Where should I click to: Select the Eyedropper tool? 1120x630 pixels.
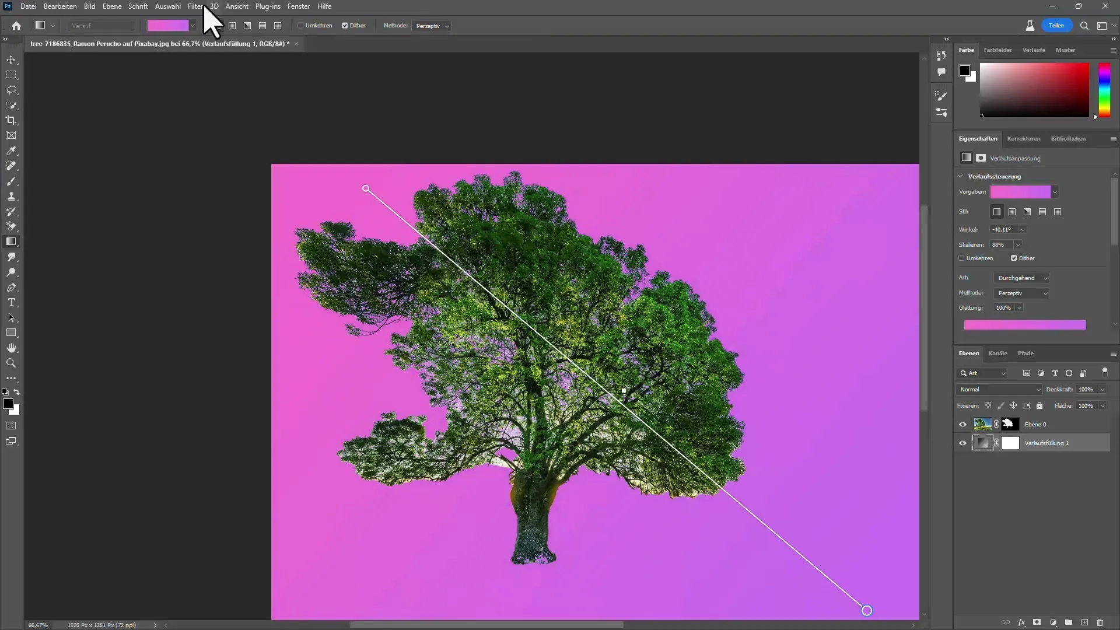point(12,150)
